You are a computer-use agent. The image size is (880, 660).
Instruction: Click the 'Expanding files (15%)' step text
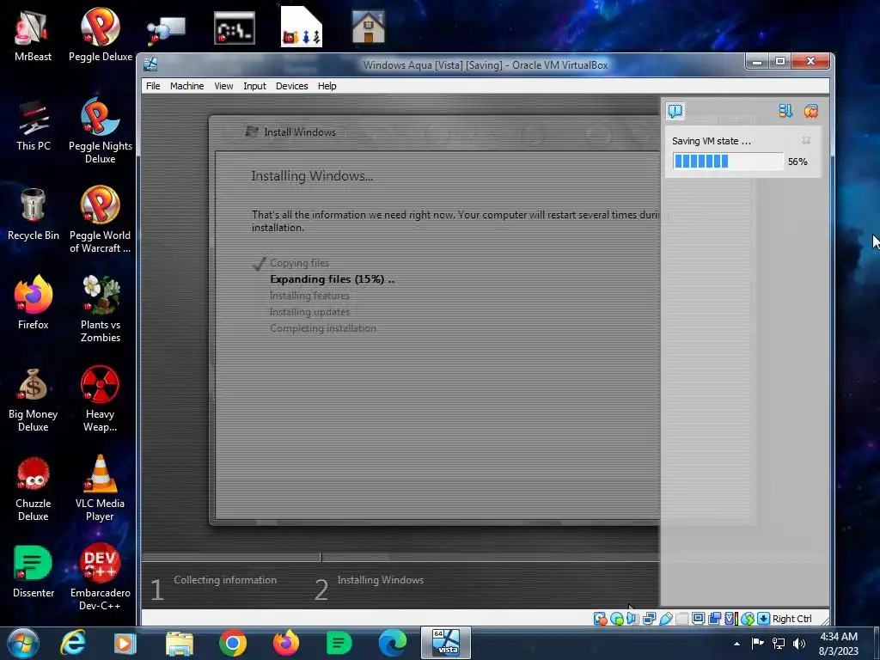click(x=332, y=279)
